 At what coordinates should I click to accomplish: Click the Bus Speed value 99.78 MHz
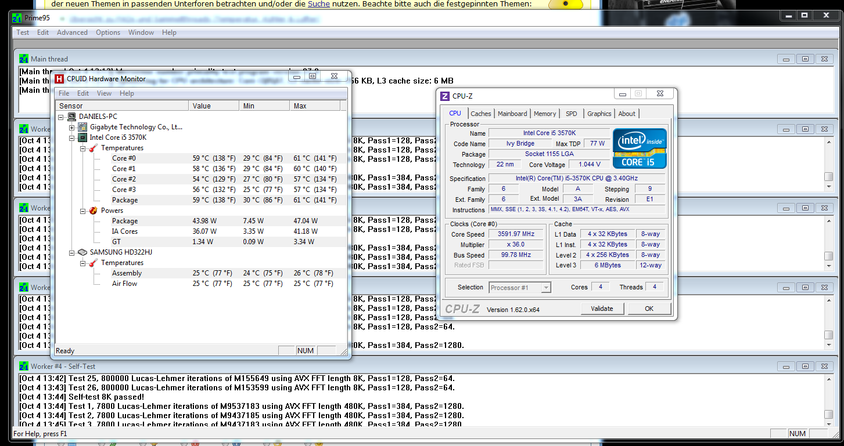click(516, 255)
